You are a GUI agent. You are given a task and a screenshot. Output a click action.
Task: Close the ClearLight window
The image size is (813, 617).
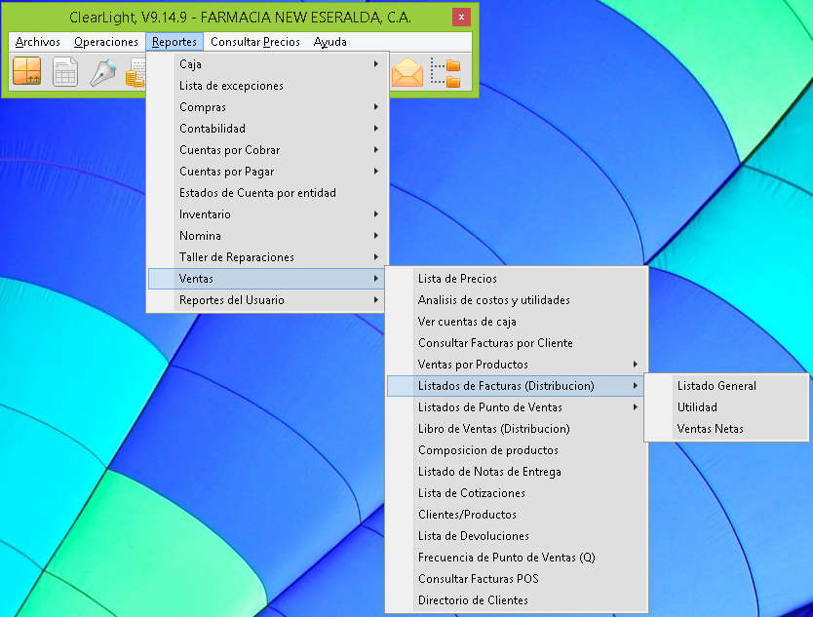coord(461,18)
